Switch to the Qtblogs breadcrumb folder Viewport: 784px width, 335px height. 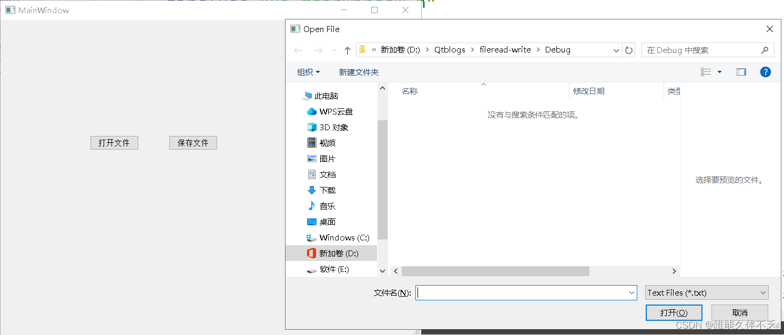[450, 49]
